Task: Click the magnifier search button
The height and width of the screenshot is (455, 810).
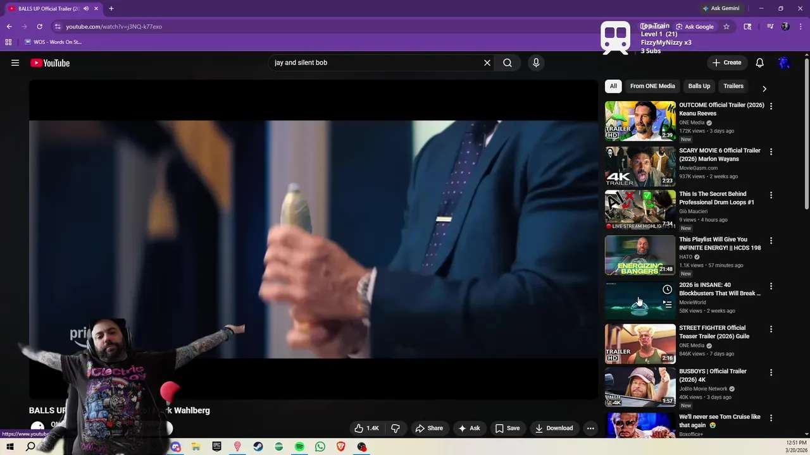Action: click(x=508, y=63)
